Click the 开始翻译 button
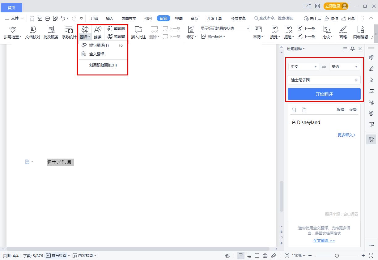Screen dimensions: 378x260 (324, 94)
